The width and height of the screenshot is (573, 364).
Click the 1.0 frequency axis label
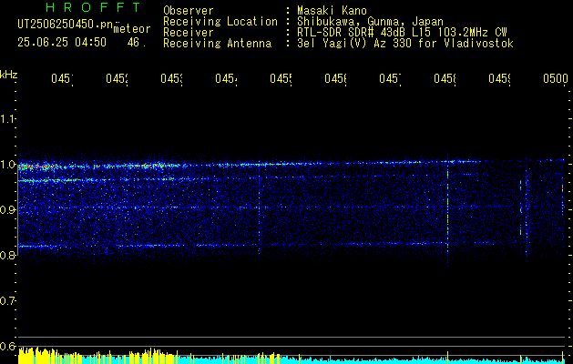pos(7,165)
